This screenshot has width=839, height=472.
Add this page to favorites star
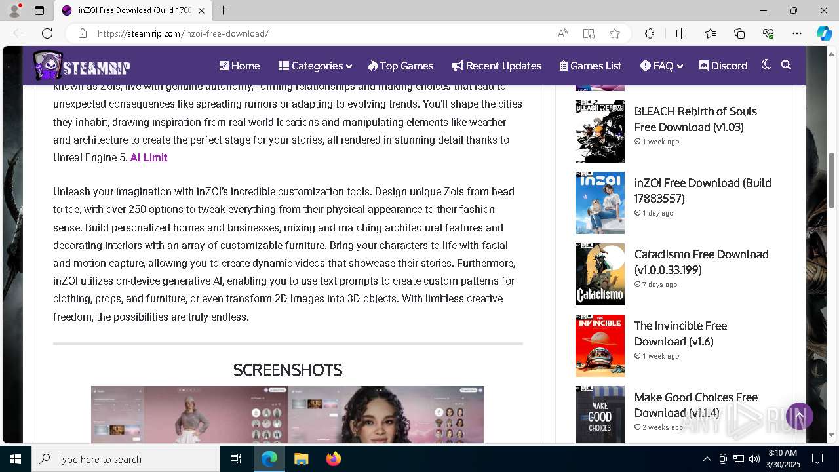pos(615,33)
